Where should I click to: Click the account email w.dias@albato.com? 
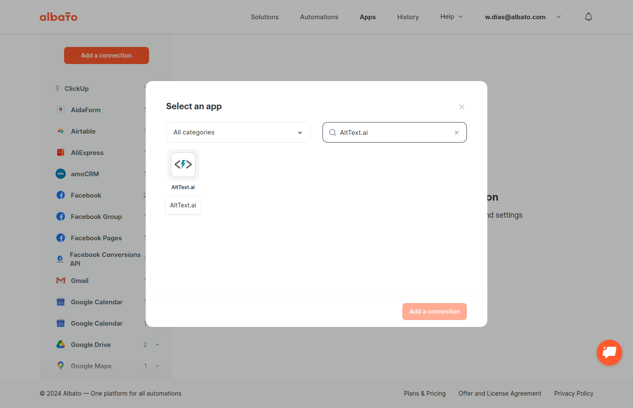[515, 17]
